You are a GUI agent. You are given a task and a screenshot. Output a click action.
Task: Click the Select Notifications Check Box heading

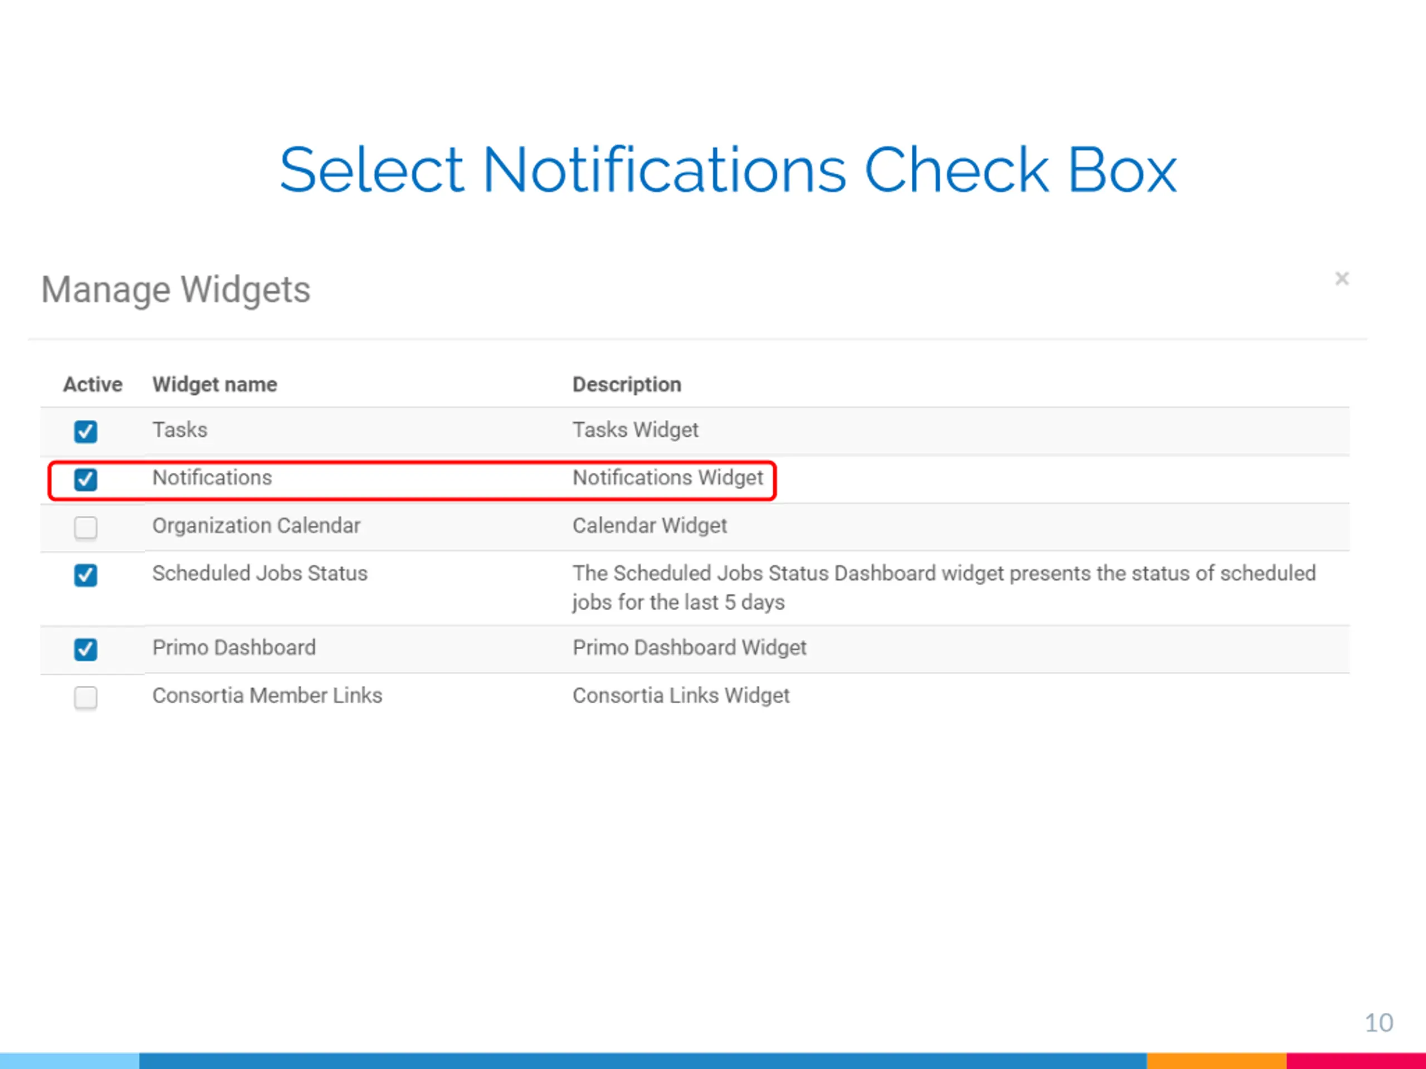point(728,169)
